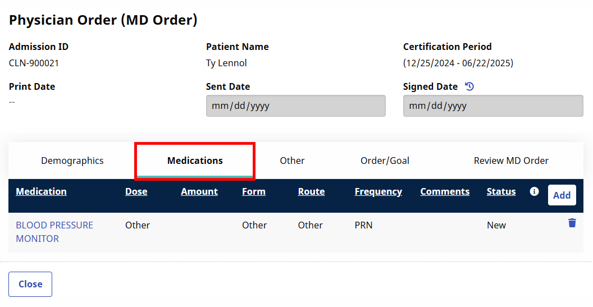Viewport: 593px width, 307px height.
Task: Click the Signed Date history icon
Action: click(x=470, y=86)
